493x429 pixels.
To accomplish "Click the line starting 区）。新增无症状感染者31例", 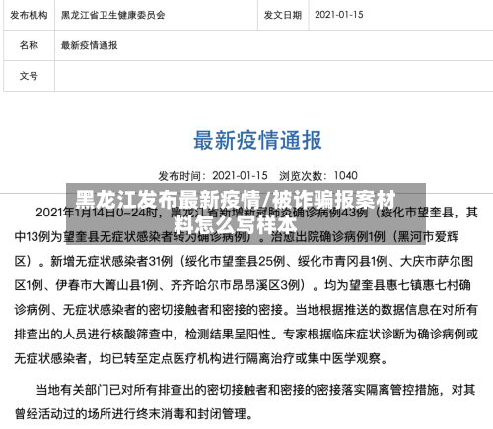I will click(244, 261).
